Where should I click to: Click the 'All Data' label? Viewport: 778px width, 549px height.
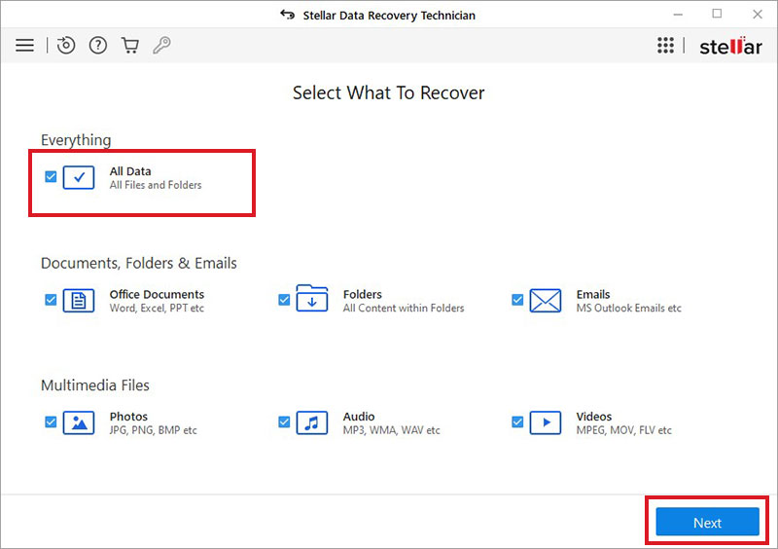pyautogui.click(x=130, y=171)
